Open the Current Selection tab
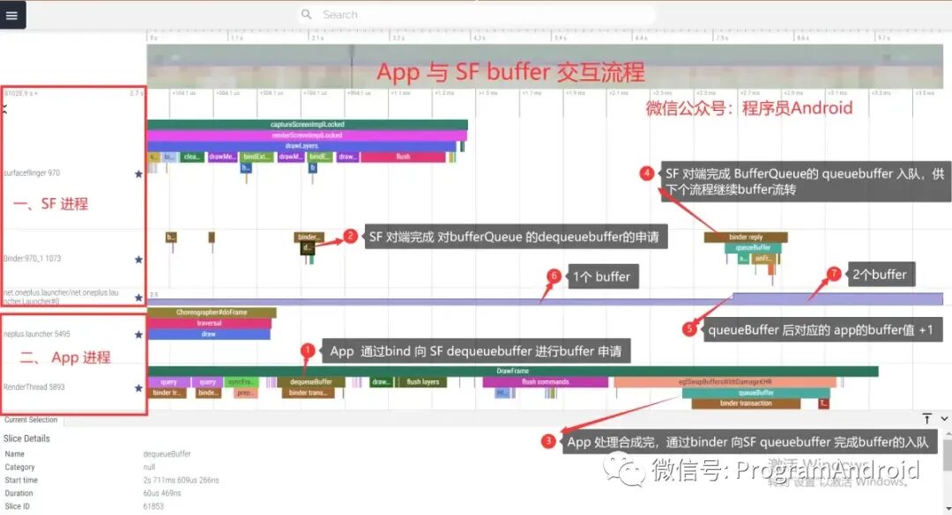Screen dimensions: 952x515 [x=31, y=420]
